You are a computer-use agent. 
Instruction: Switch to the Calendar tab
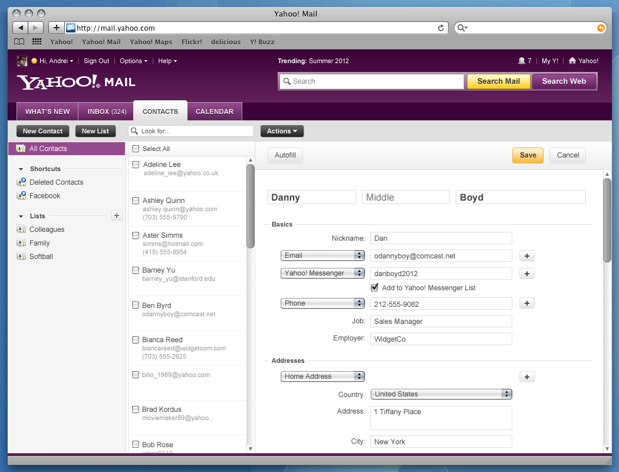tap(215, 112)
